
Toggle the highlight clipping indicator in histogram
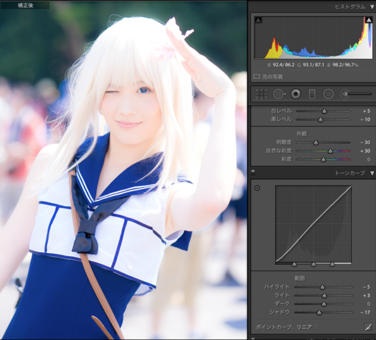(x=369, y=20)
